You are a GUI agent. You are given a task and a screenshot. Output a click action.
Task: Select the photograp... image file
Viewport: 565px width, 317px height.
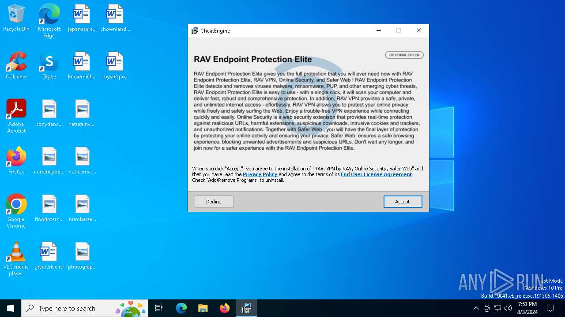tap(82, 256)
